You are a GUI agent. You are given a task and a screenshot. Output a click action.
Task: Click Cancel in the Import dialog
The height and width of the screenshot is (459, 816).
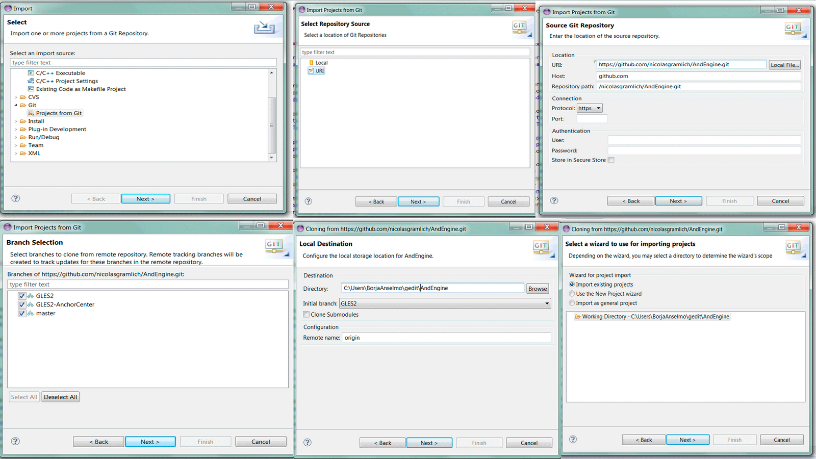pos(252,199)
